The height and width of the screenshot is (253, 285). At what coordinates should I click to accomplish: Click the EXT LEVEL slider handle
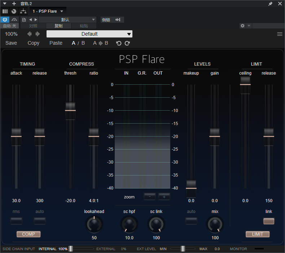[183, 249]
